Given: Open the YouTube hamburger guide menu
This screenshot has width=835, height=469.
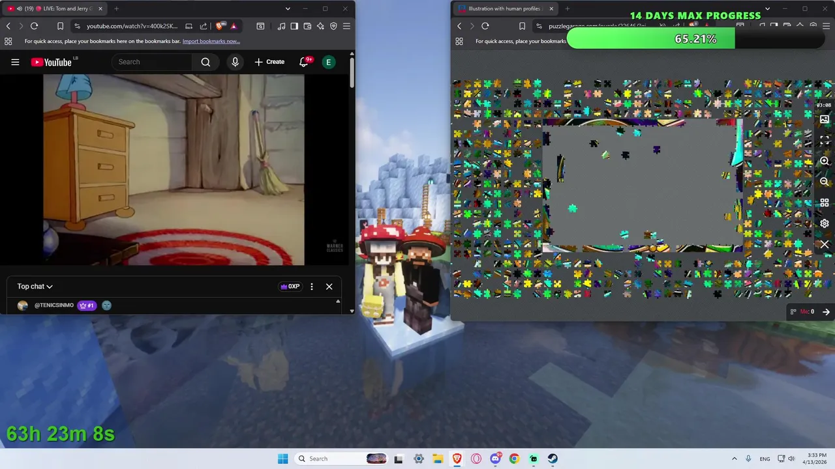Looking at the screenshot, I should (15, 62).
